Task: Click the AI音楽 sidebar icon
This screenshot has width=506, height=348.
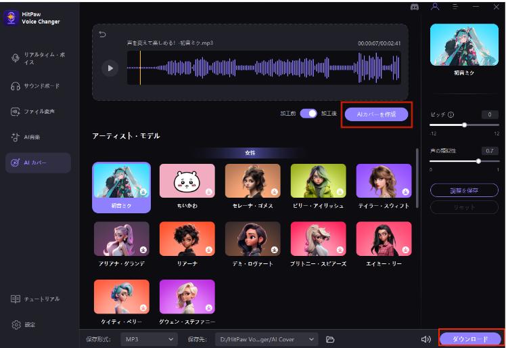Action: coord(15,137)
